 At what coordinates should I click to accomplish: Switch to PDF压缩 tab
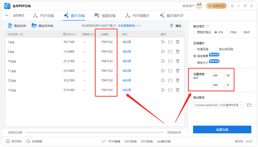tap(44, 15)
